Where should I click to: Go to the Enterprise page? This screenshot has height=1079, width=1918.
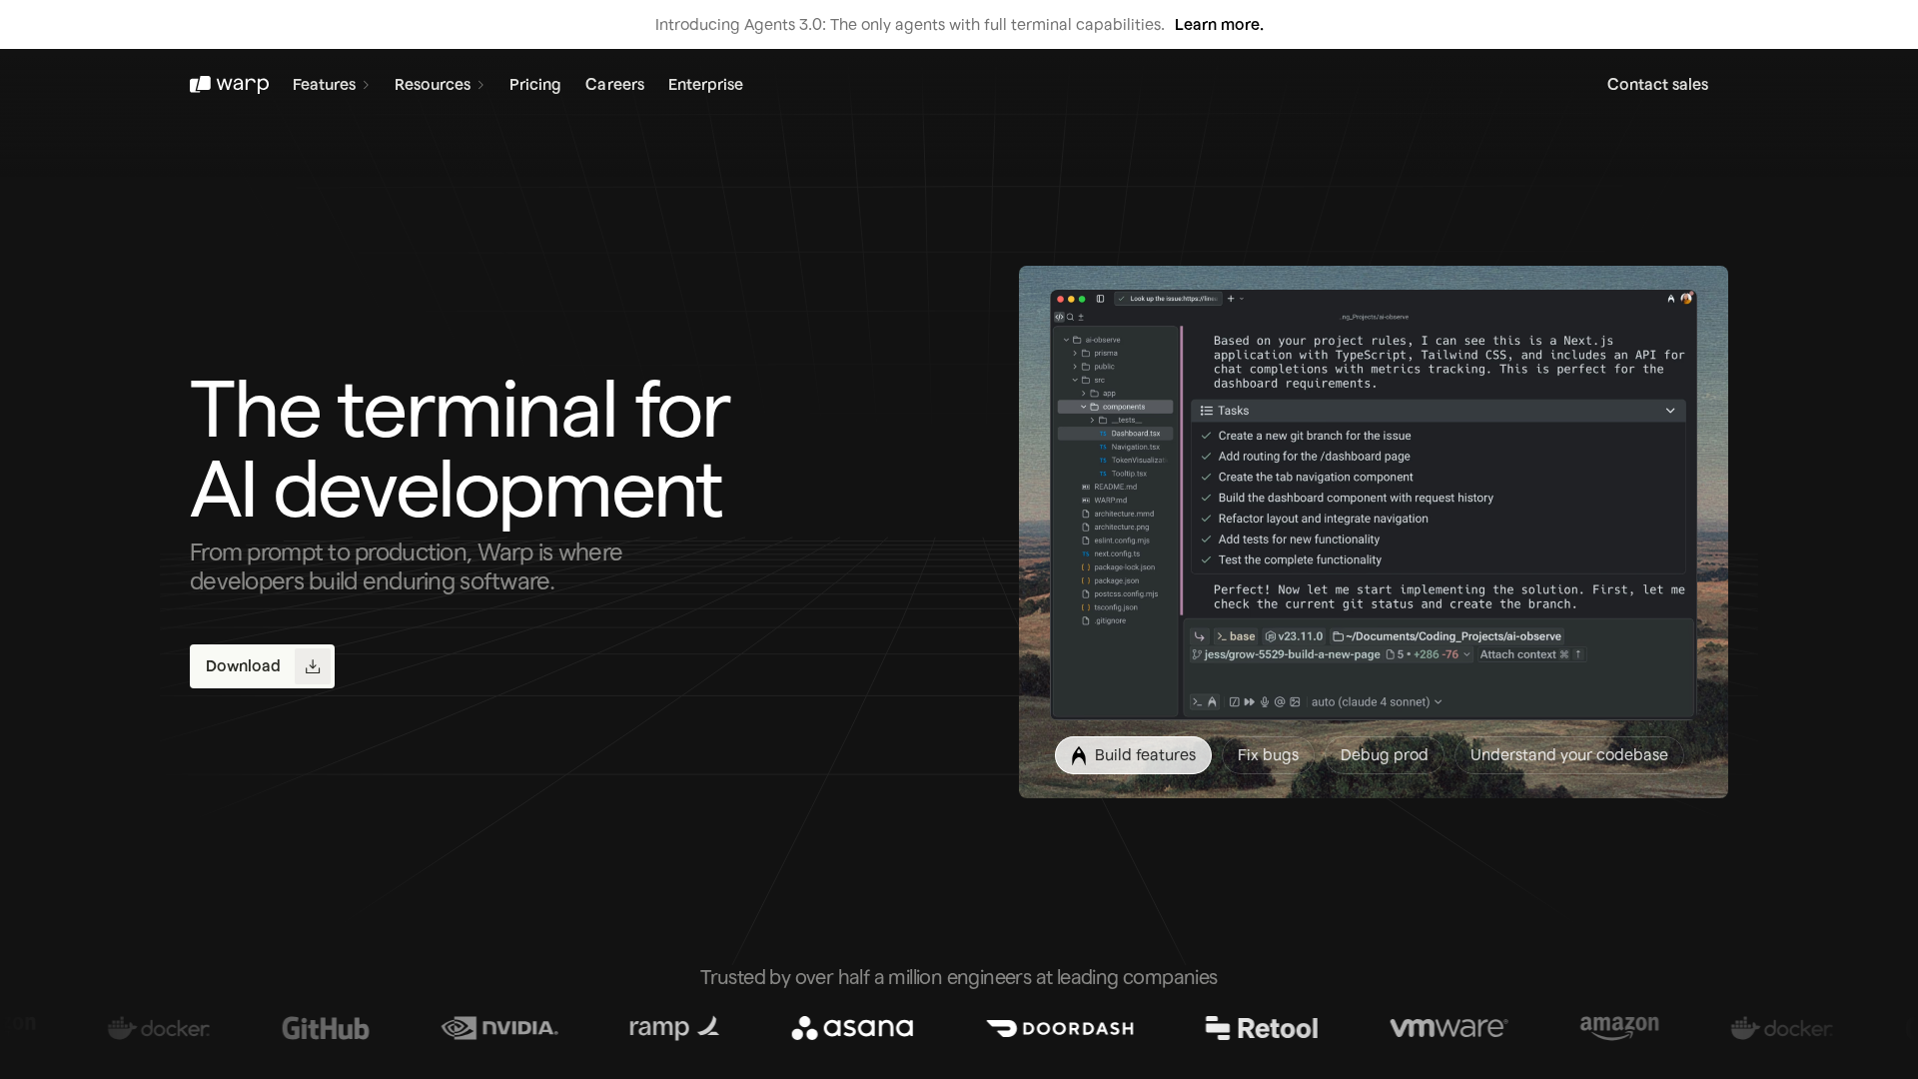pos(705,85)
